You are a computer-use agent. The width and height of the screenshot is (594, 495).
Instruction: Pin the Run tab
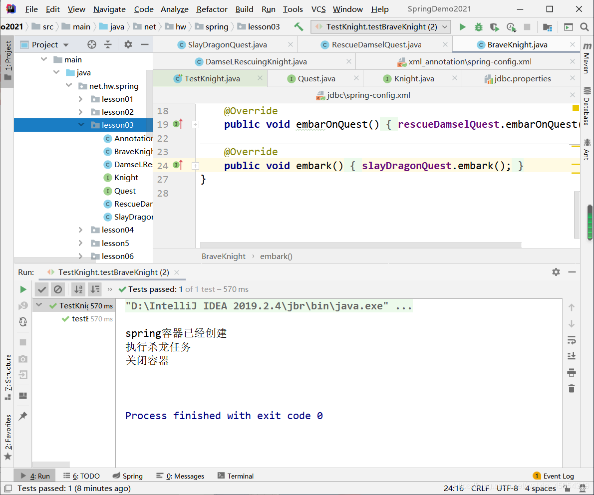tap(23, 416)
